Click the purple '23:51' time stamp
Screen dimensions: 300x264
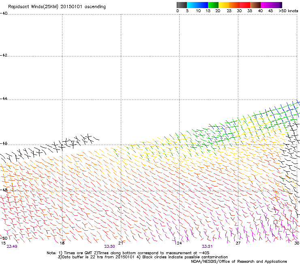[207, 247]
